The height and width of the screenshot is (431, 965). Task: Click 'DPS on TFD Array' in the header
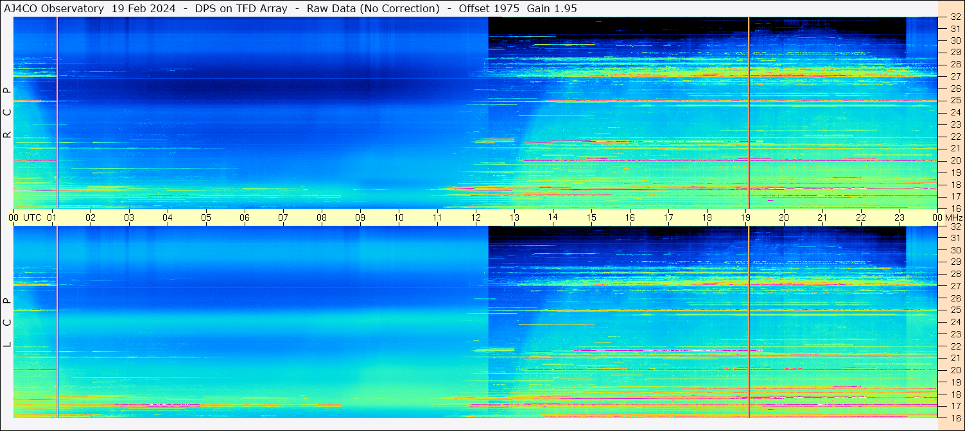(x=241, y=8)
